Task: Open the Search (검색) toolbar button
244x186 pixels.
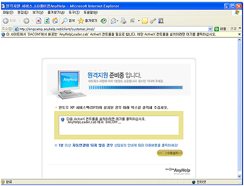Action: point(68,21)
